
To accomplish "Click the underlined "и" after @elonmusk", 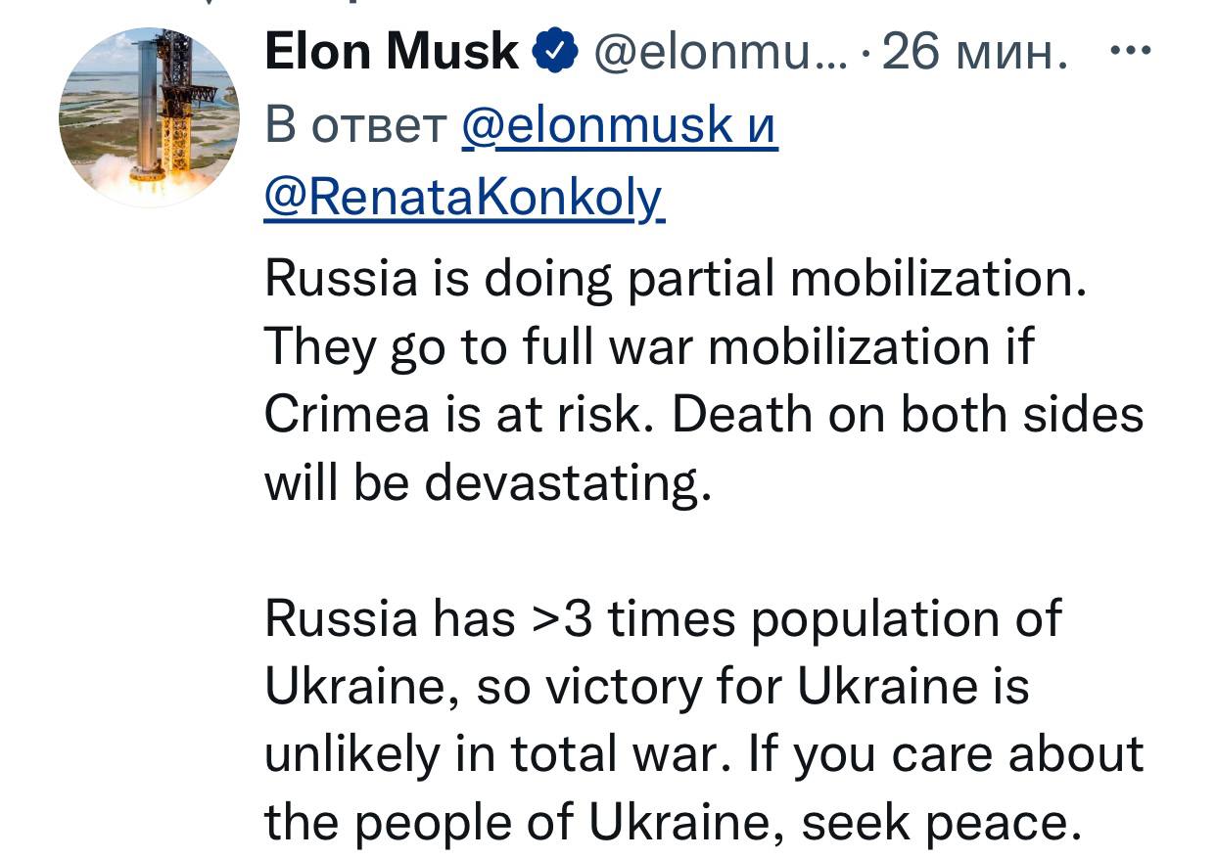I will click(761, 125).
